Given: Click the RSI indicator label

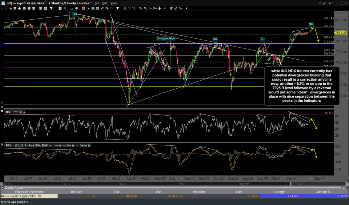Looking at the screenshot, I should click(8, 112).
